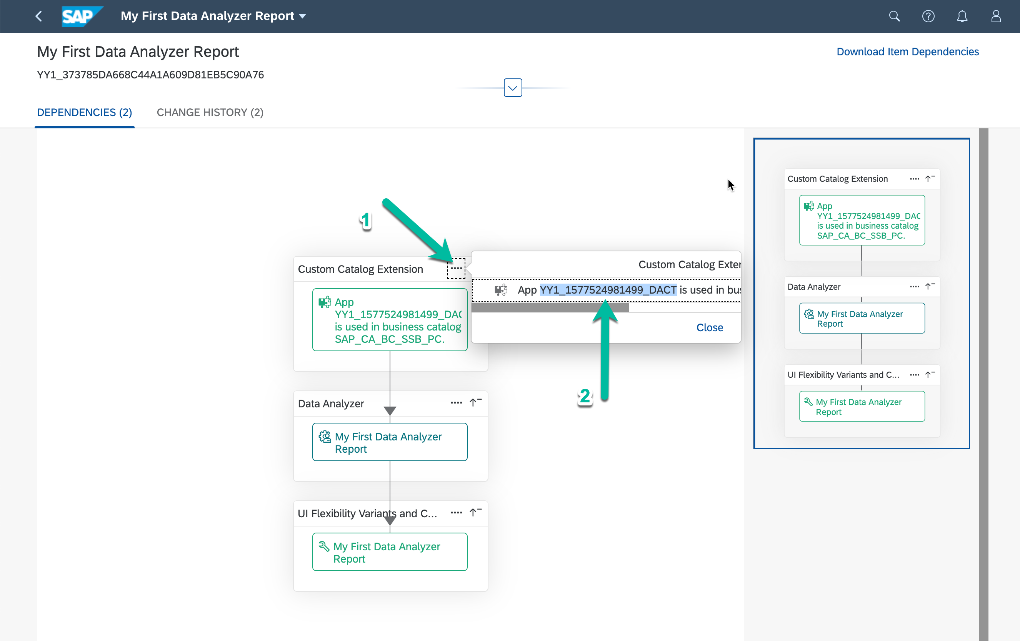Click Download Item Dependencies link
Image resolution: width=1020 pixels, height=641 pixels.
click(x=907, y=51)
